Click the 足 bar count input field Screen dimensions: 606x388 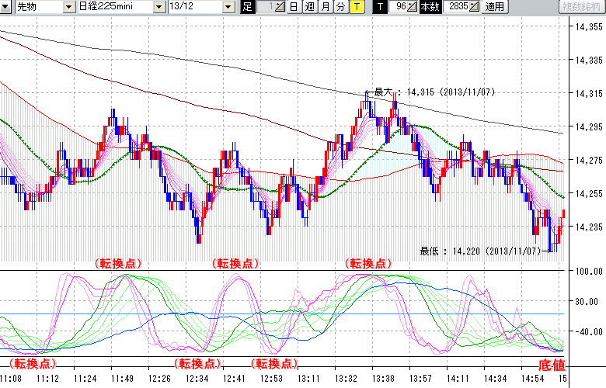[x=265, y=7]
